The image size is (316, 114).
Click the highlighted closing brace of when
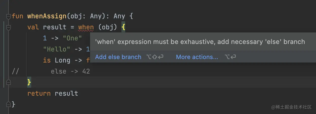pyautogui.click(x=29, y=82)
